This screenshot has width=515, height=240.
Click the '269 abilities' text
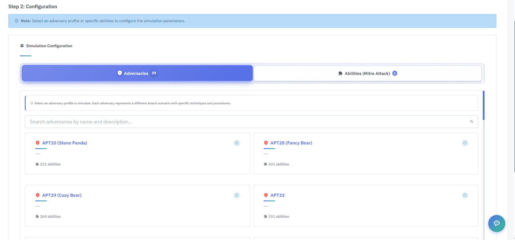point(50,217)
